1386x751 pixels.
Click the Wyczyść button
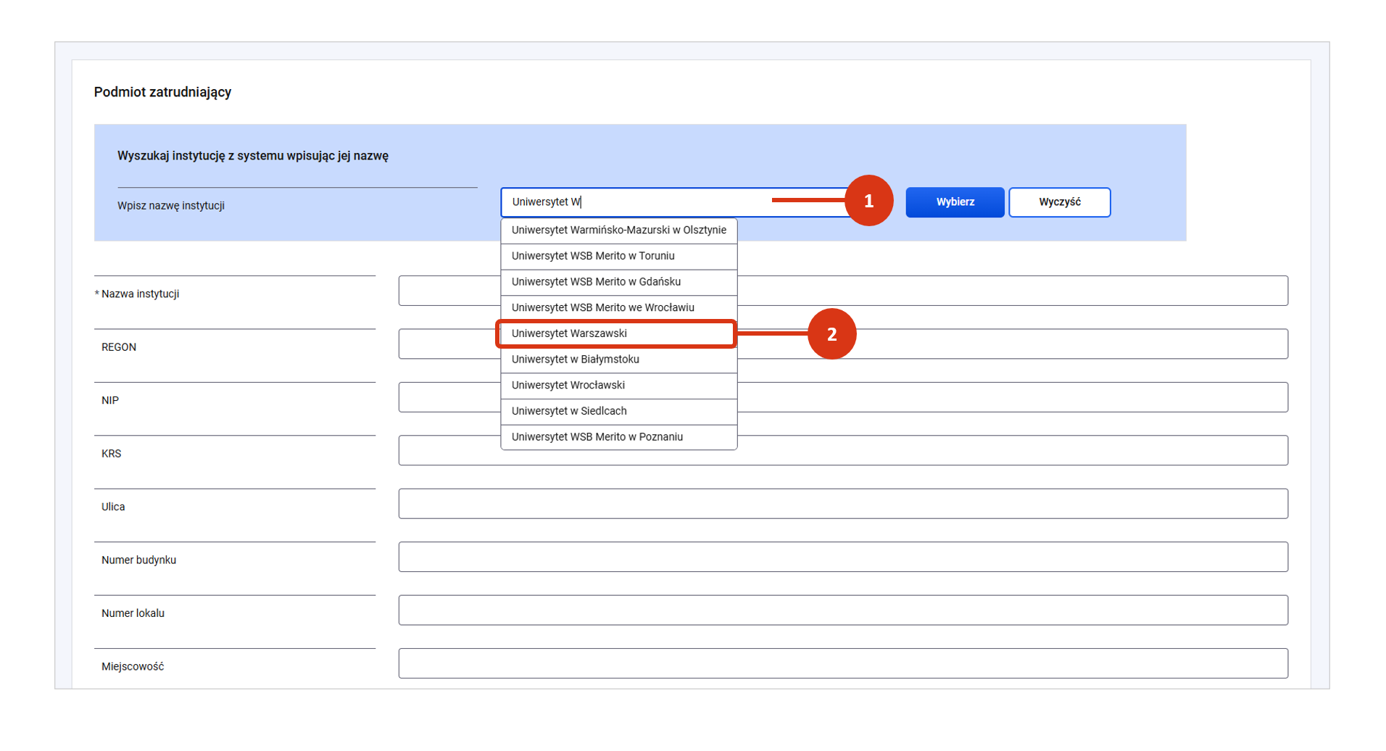tap(1058, 202)
